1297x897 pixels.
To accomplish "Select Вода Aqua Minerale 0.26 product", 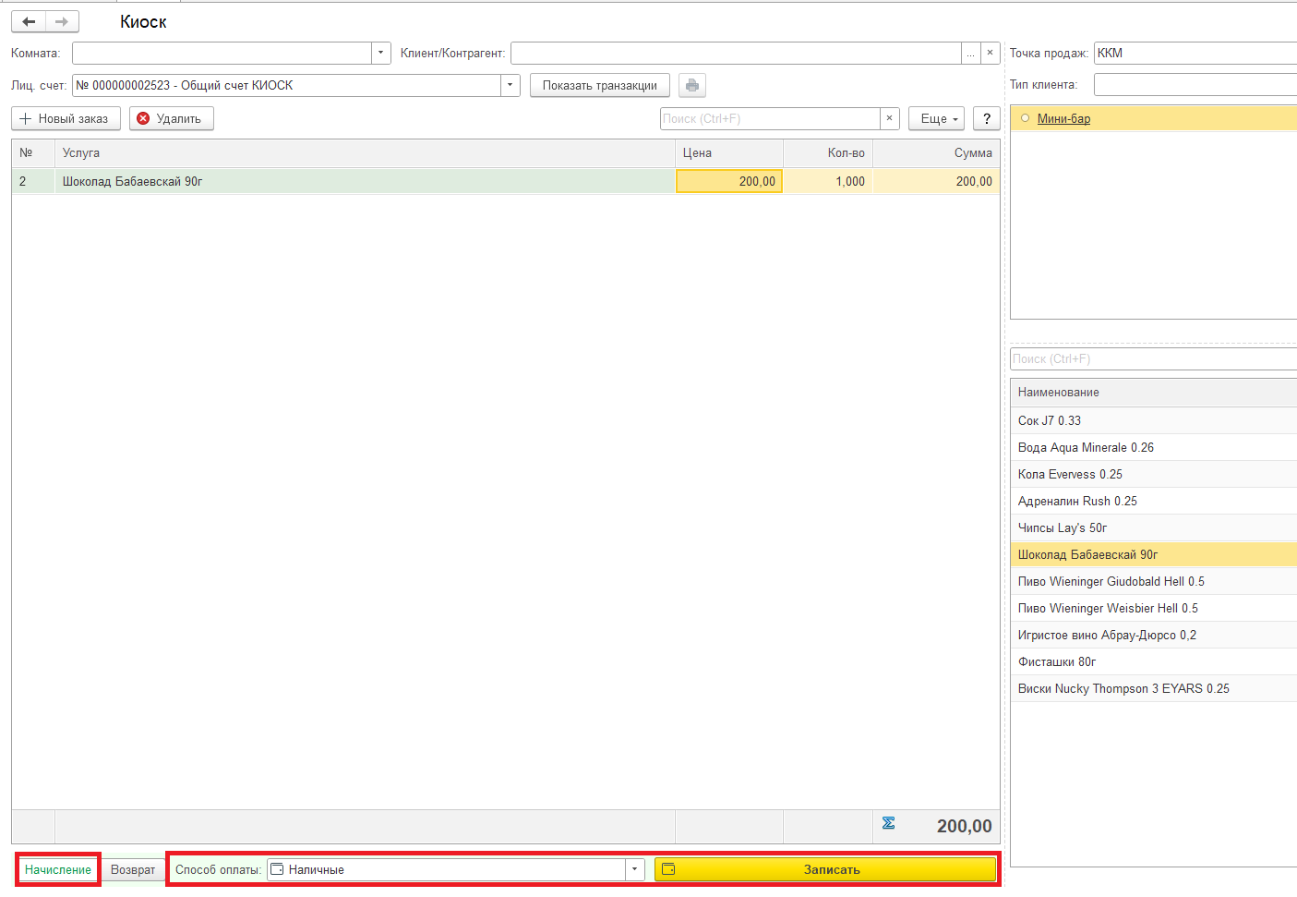I will (x=1154, y=447).
